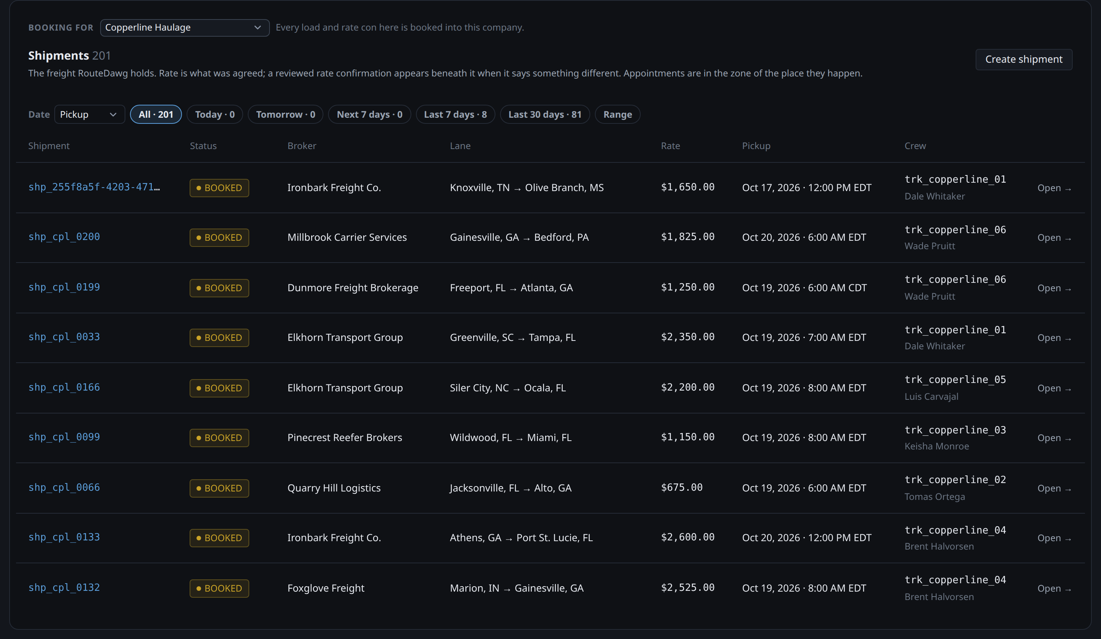The width and height of the screenshot is (1101, 639).
Task: Open shipment shp_cpl_0132 link
Action: pos(64,587)
